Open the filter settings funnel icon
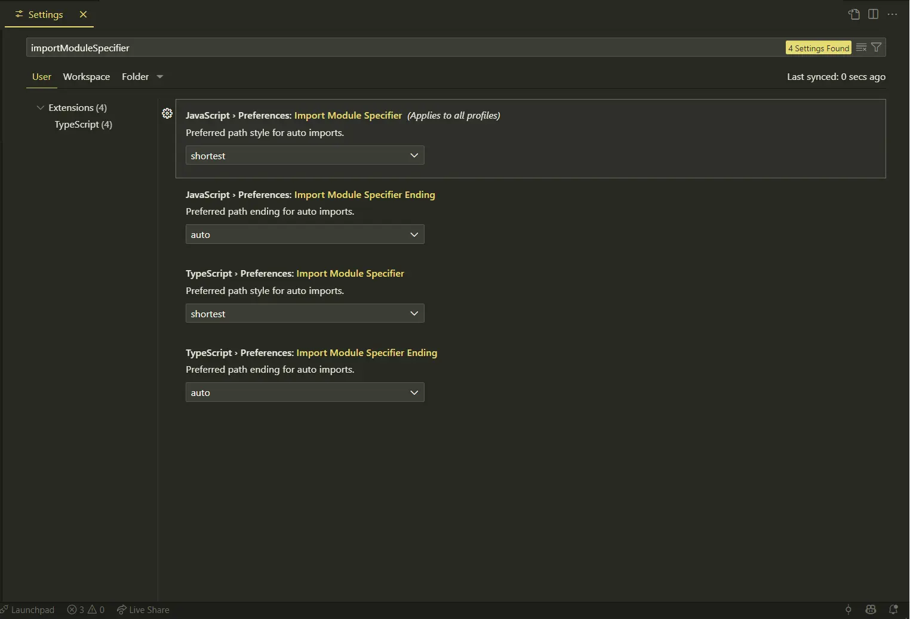 tap(877, 48)
